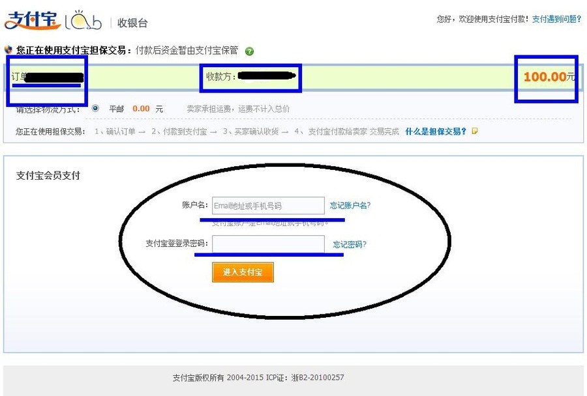Click the Alipay logo
The image size is (587, 396).
[32, 21]
